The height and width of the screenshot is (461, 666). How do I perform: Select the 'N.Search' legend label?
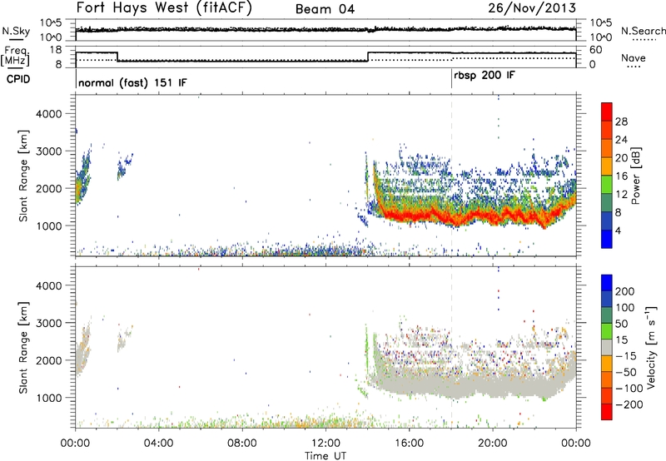643,31
